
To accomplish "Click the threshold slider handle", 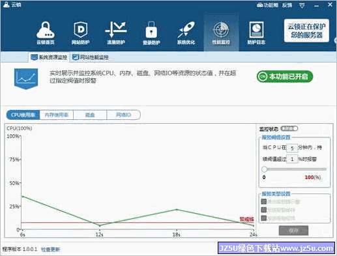I will 264,169.
